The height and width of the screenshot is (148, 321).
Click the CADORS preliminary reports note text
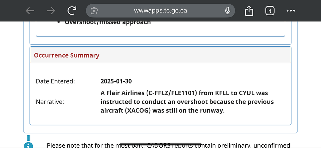(168, 145)
